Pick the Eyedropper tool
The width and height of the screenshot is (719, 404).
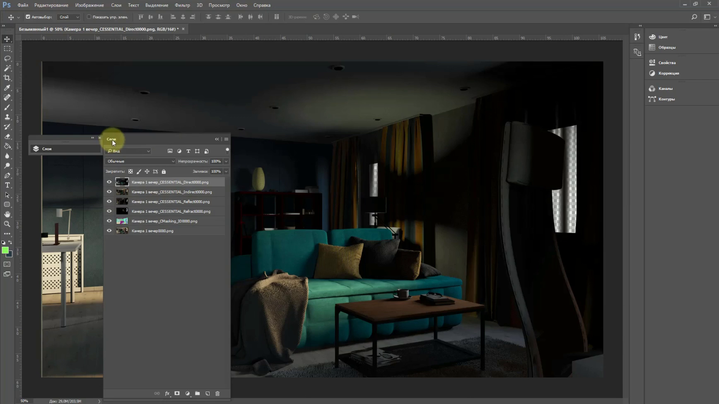7,88
